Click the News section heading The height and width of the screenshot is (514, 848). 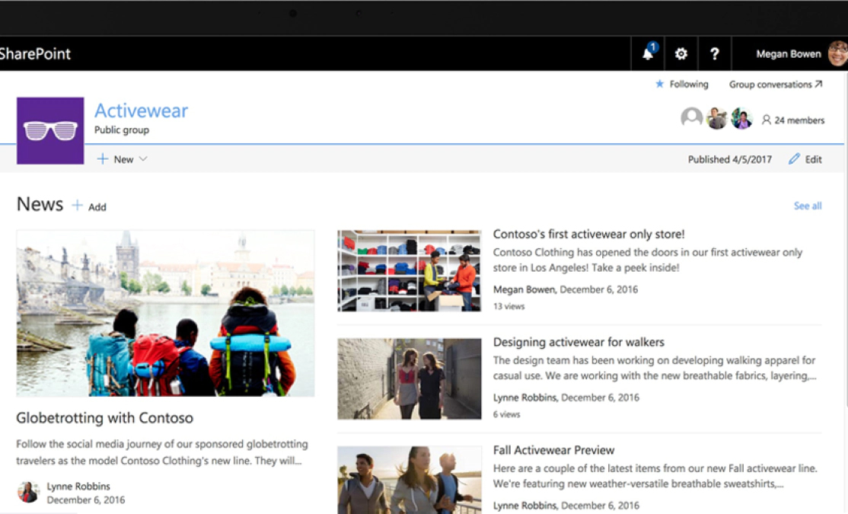(x=40, y=204)
